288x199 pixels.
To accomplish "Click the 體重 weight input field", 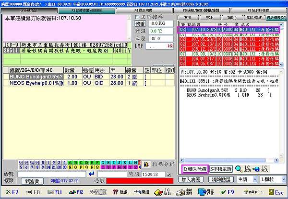I will point(160,23).
